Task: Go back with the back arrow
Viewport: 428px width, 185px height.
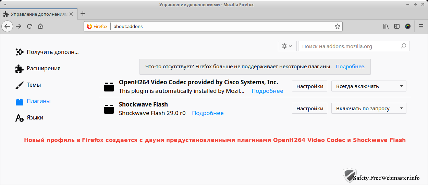Action: [x=7, y=26]
